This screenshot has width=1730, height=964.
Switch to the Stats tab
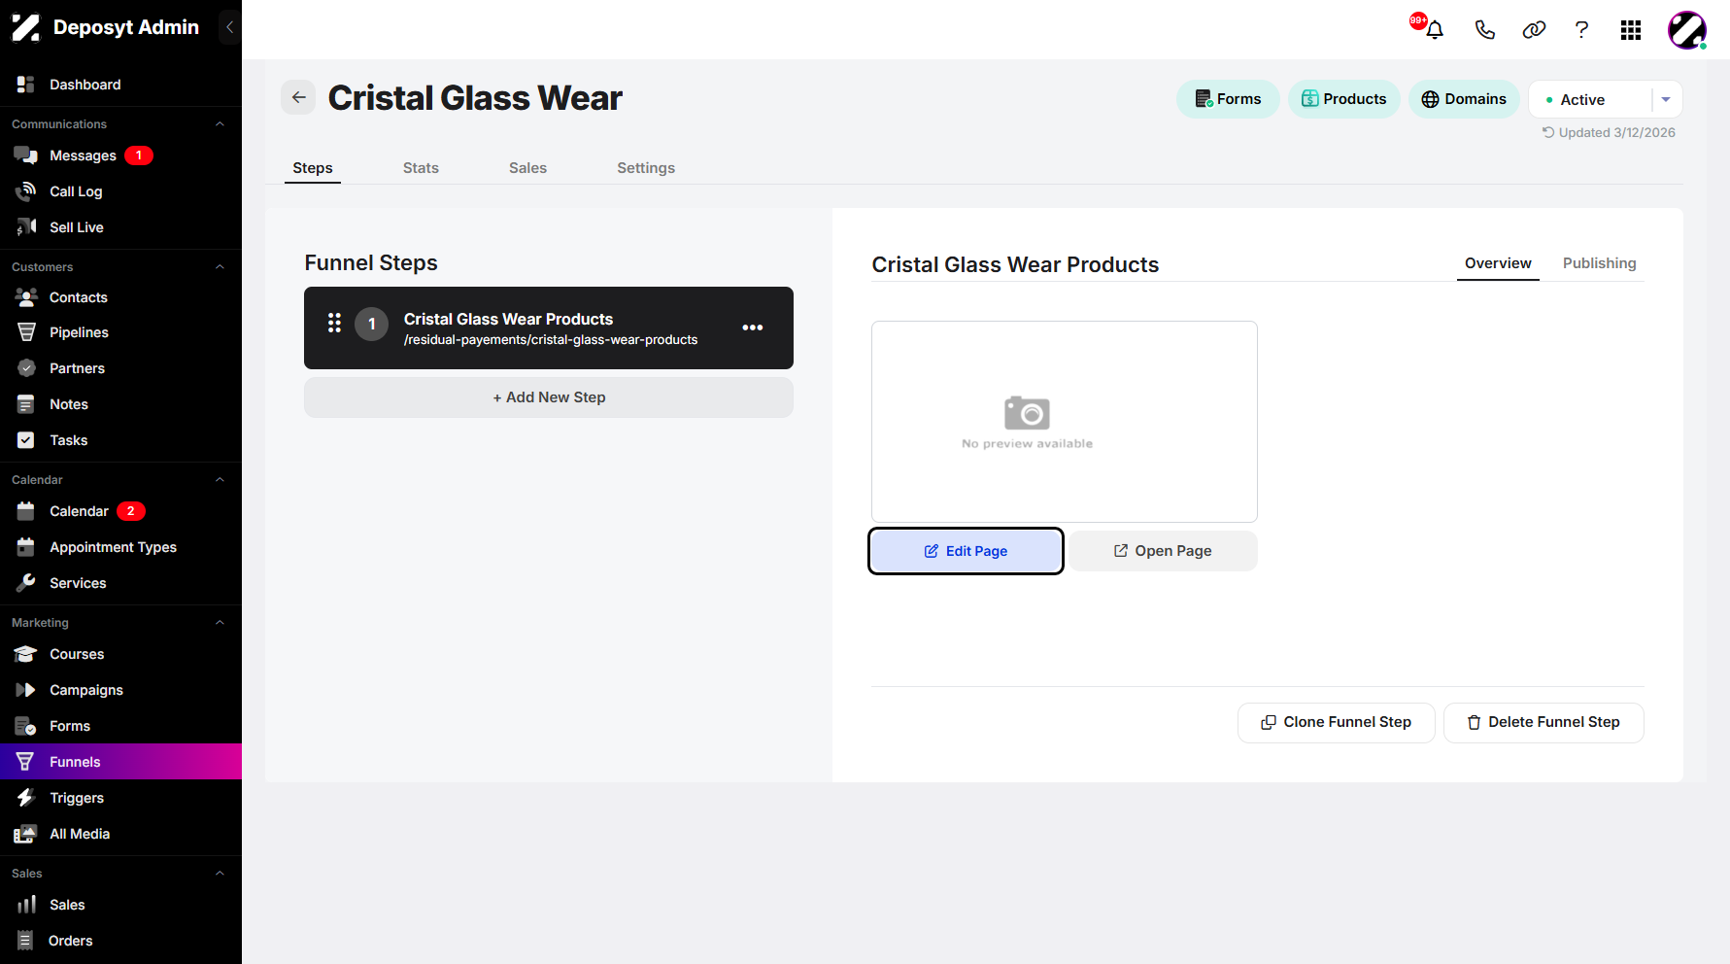(421, 168)
